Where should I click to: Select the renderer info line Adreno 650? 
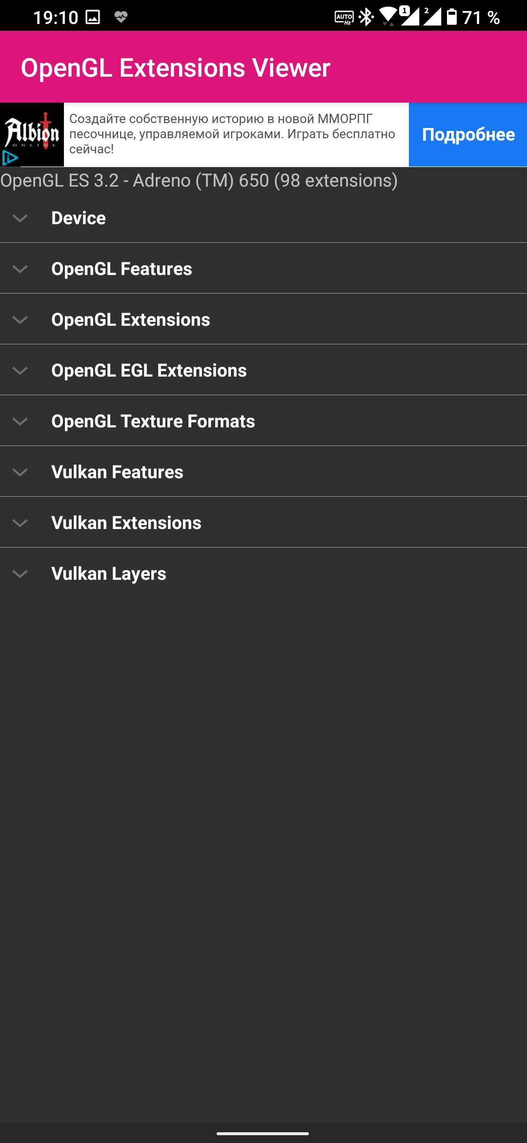click(x=199, y=182)
